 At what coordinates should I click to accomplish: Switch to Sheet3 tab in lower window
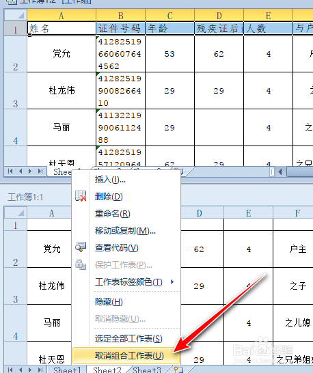pos(147,370)
